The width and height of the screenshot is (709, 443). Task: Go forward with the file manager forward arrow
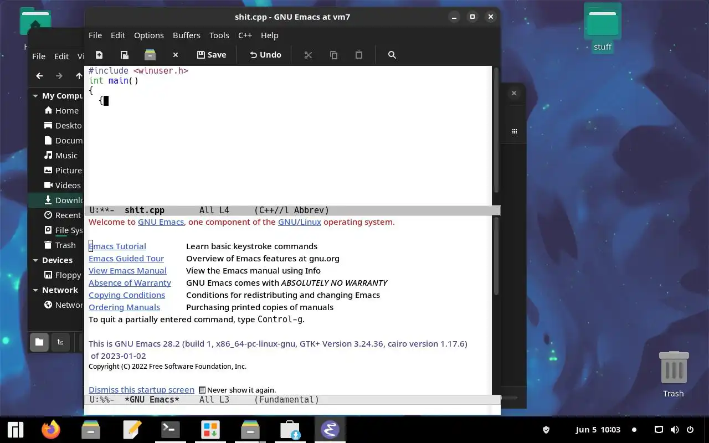click(59, 76)
